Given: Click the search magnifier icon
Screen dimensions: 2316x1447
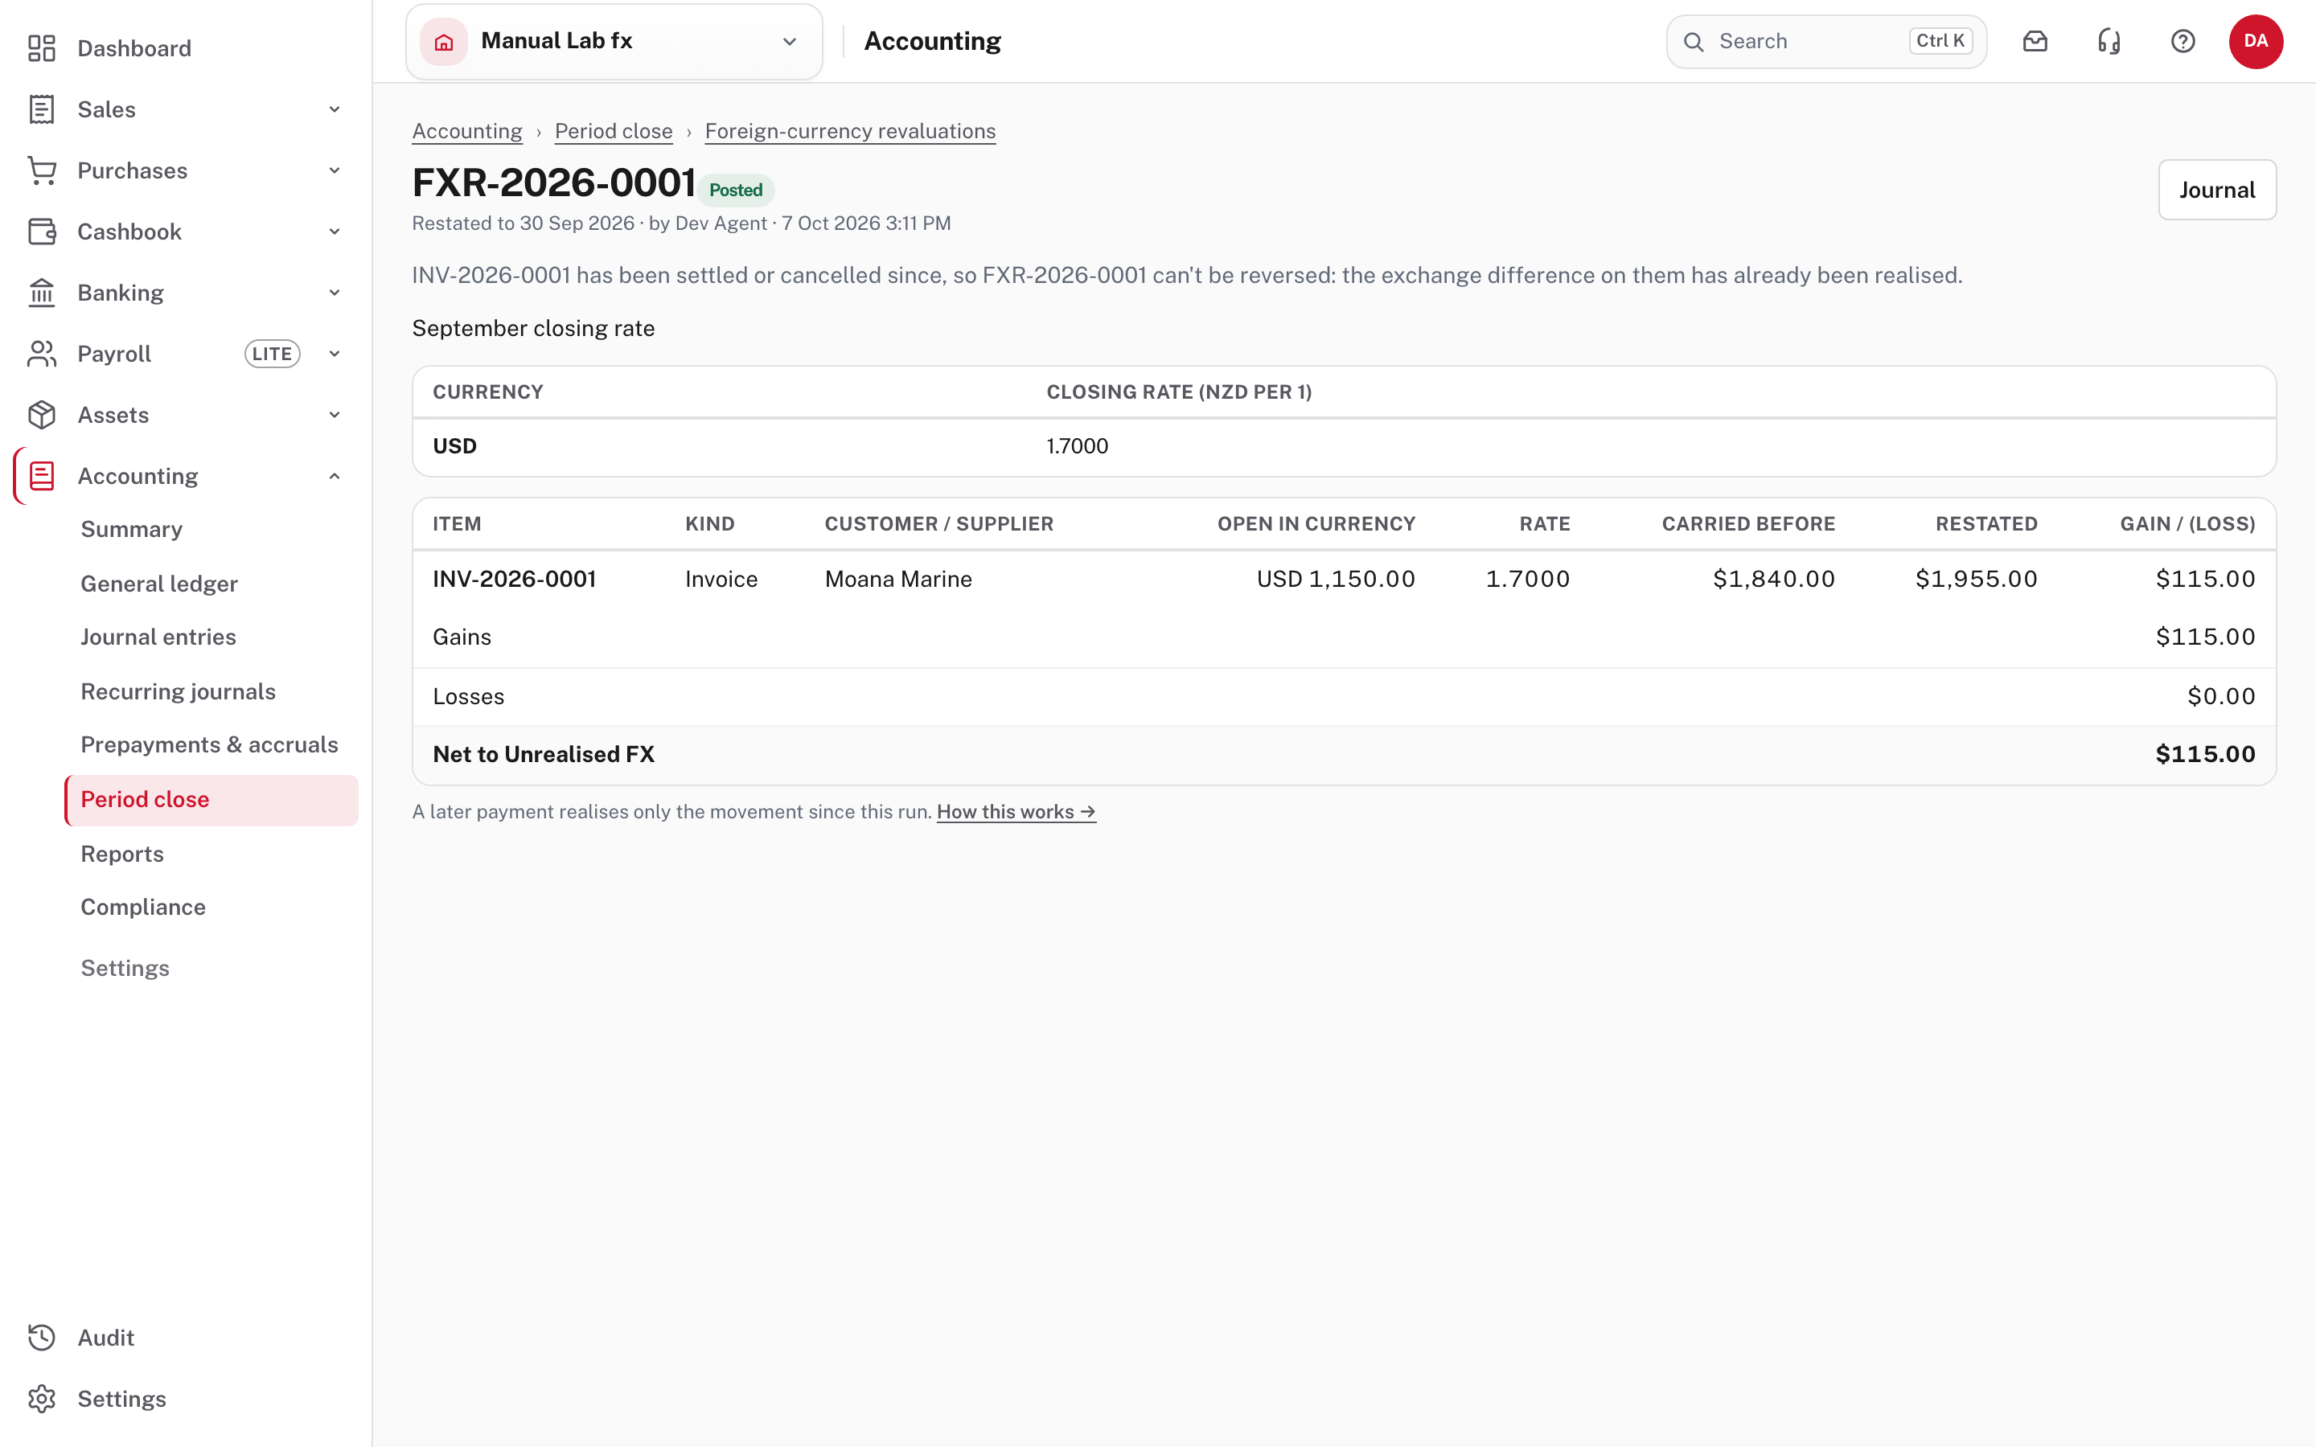Looking at the screenshot, I should coord(1693,41).
